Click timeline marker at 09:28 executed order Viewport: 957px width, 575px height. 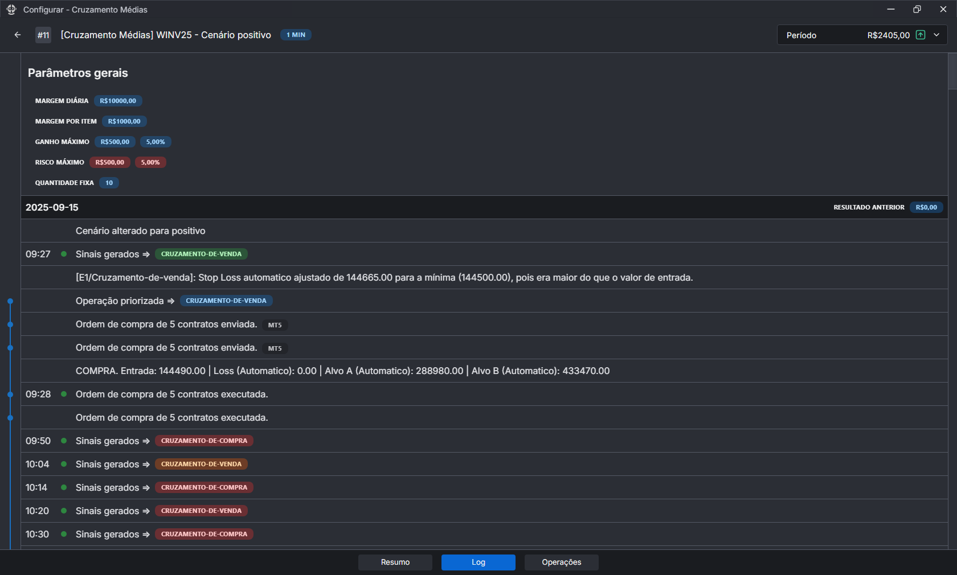[10, 395]
